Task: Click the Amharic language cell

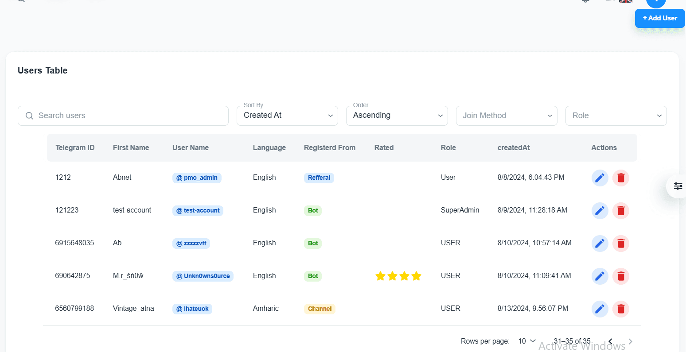Action: tap(266, 309)
